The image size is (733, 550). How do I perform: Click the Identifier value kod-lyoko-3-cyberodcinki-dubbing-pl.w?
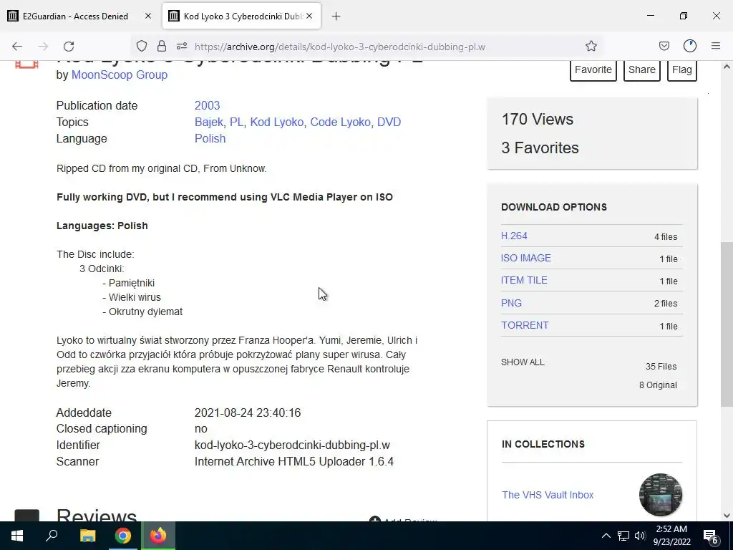pyautogui.click(x=292, y=445)
